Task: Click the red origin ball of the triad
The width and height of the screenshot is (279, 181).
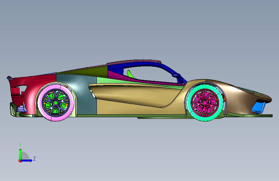Action: pyautogui.click(x=20, y=161)
